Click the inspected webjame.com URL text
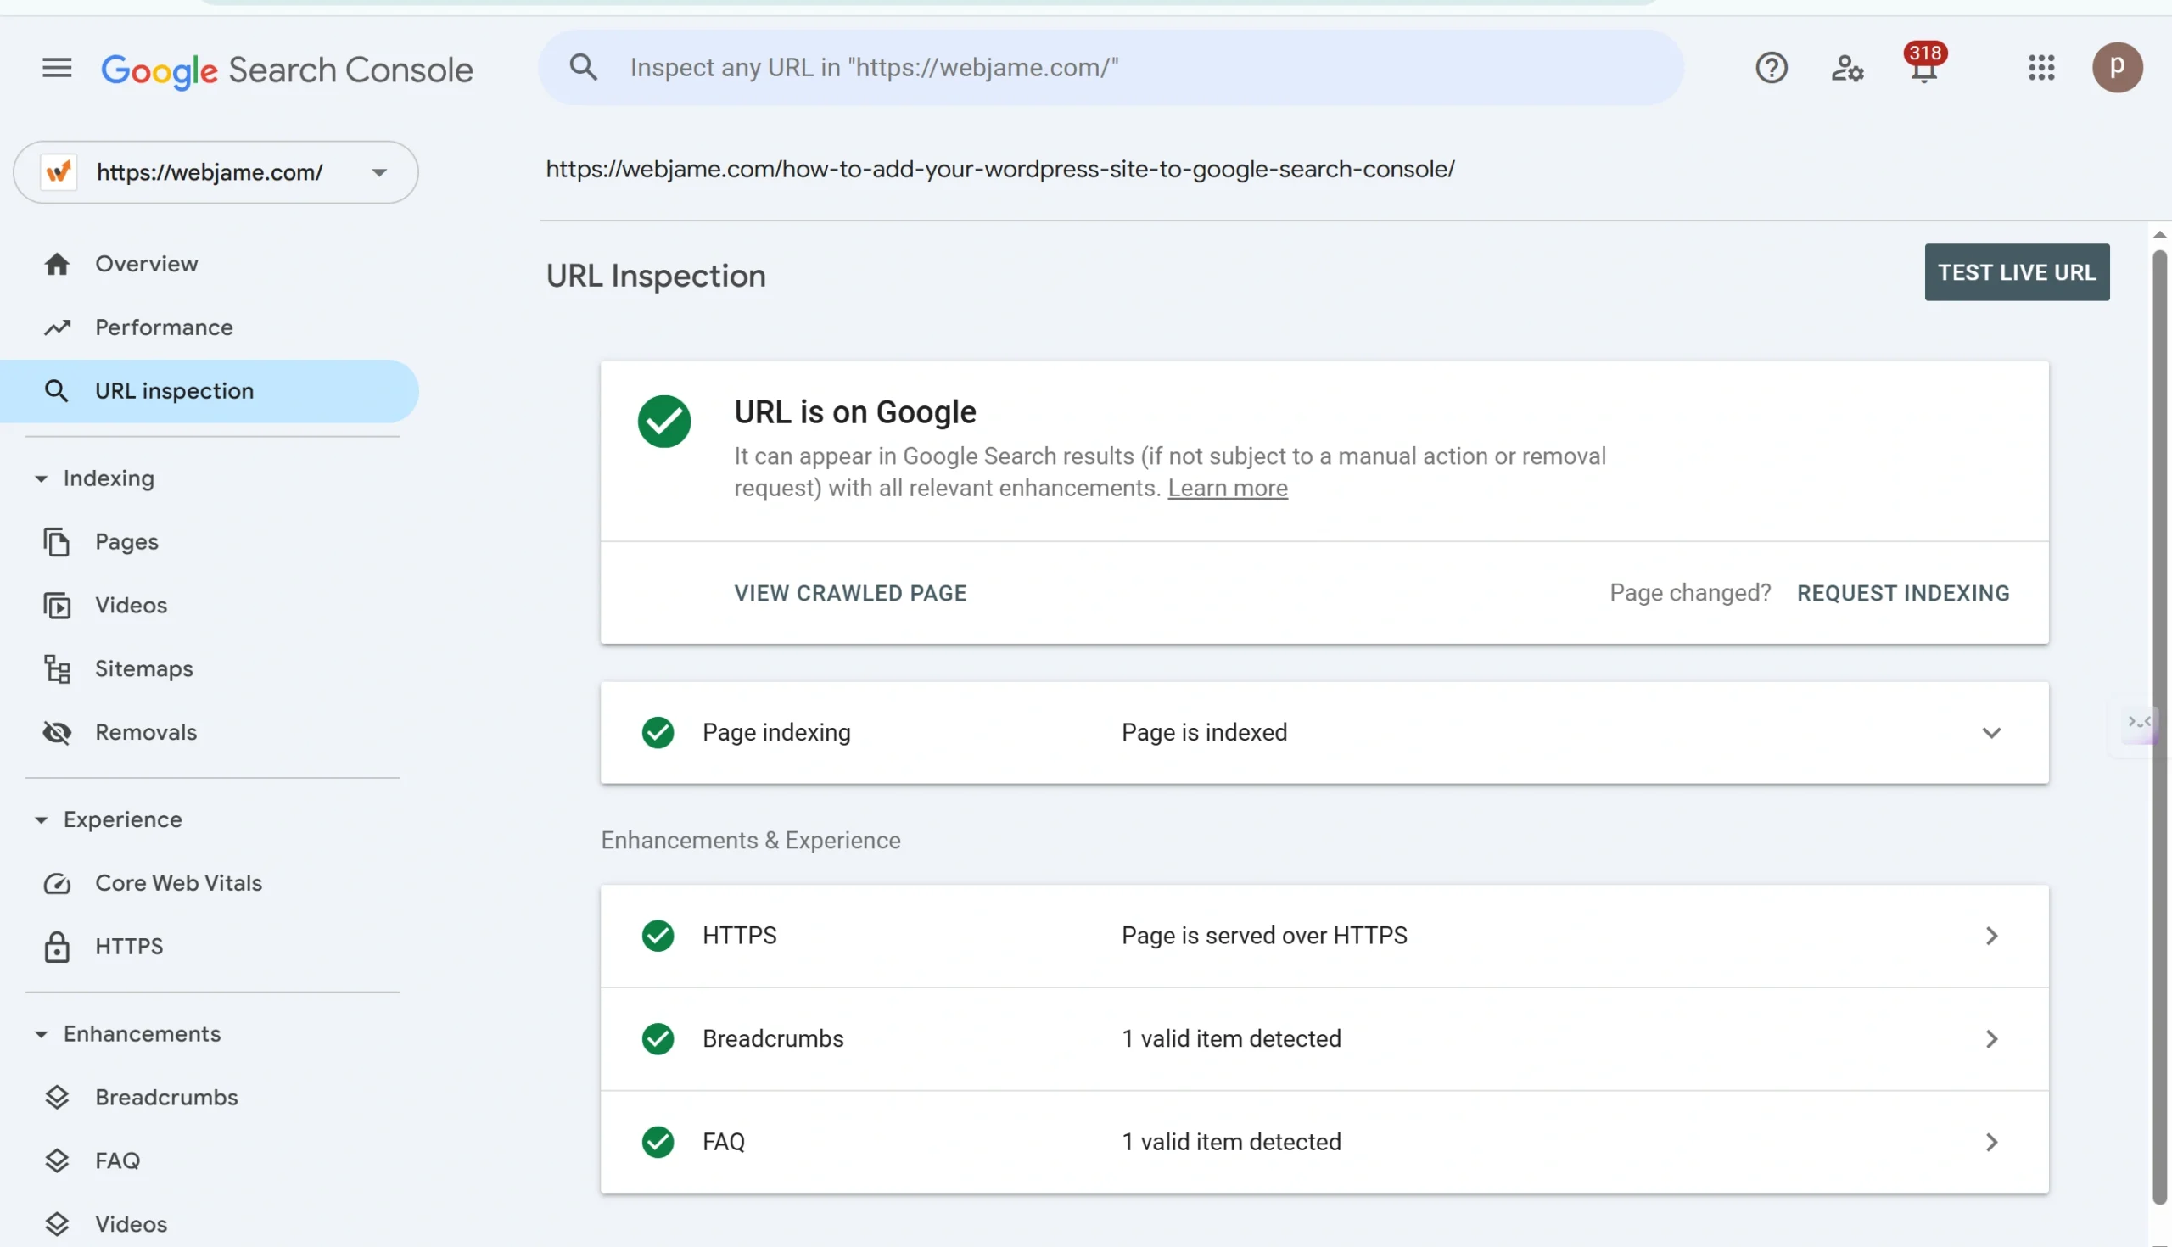2172x1247 pixels. tap(999, 169)
